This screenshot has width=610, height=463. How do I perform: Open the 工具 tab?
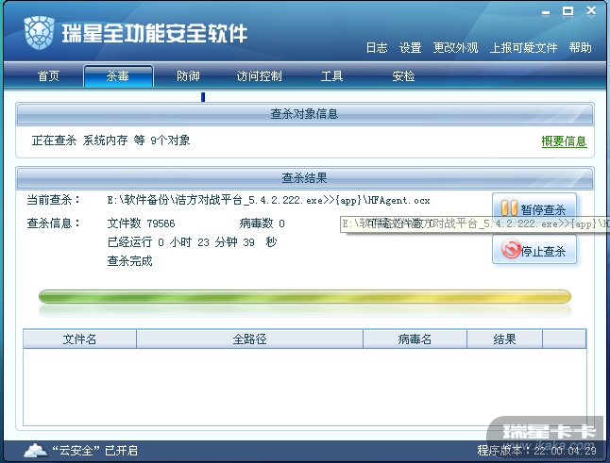click(331, 75)
